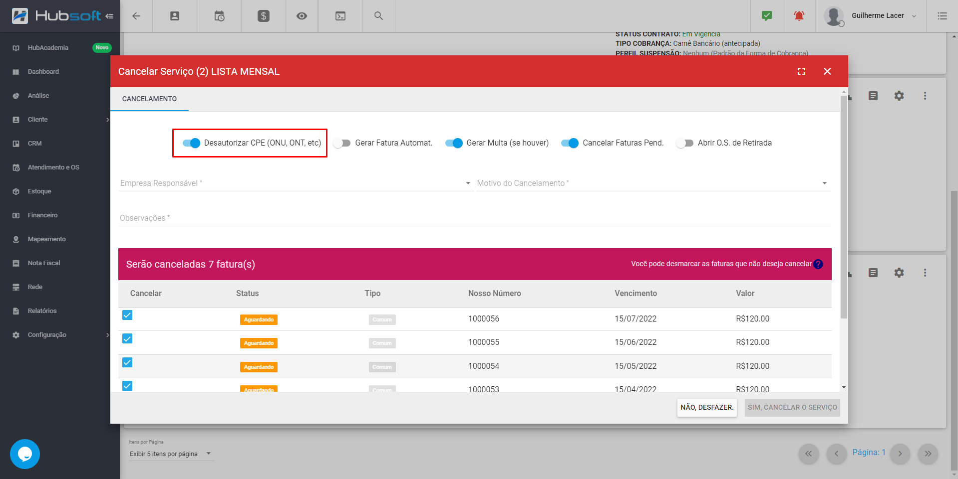Screen dimensions: 958x479
Task: Toggle Gerar Multa (se houver) switch
Action: pyautogui.click(x=454, y=143)
